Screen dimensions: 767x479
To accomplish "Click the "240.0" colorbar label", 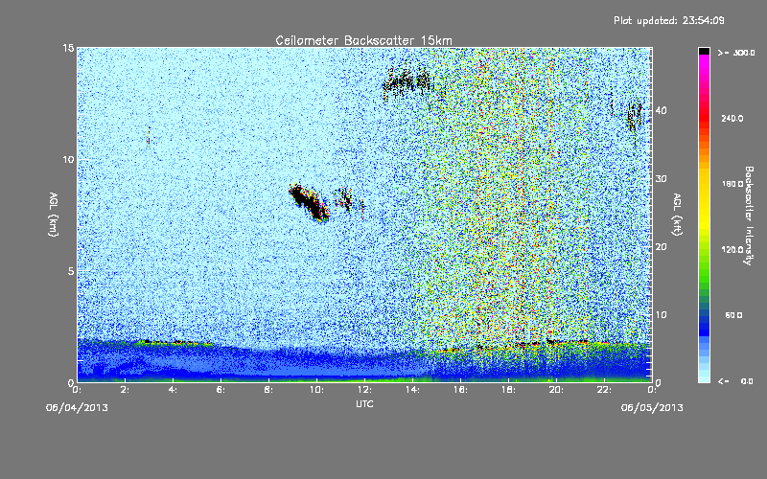I will pos(732,118).
